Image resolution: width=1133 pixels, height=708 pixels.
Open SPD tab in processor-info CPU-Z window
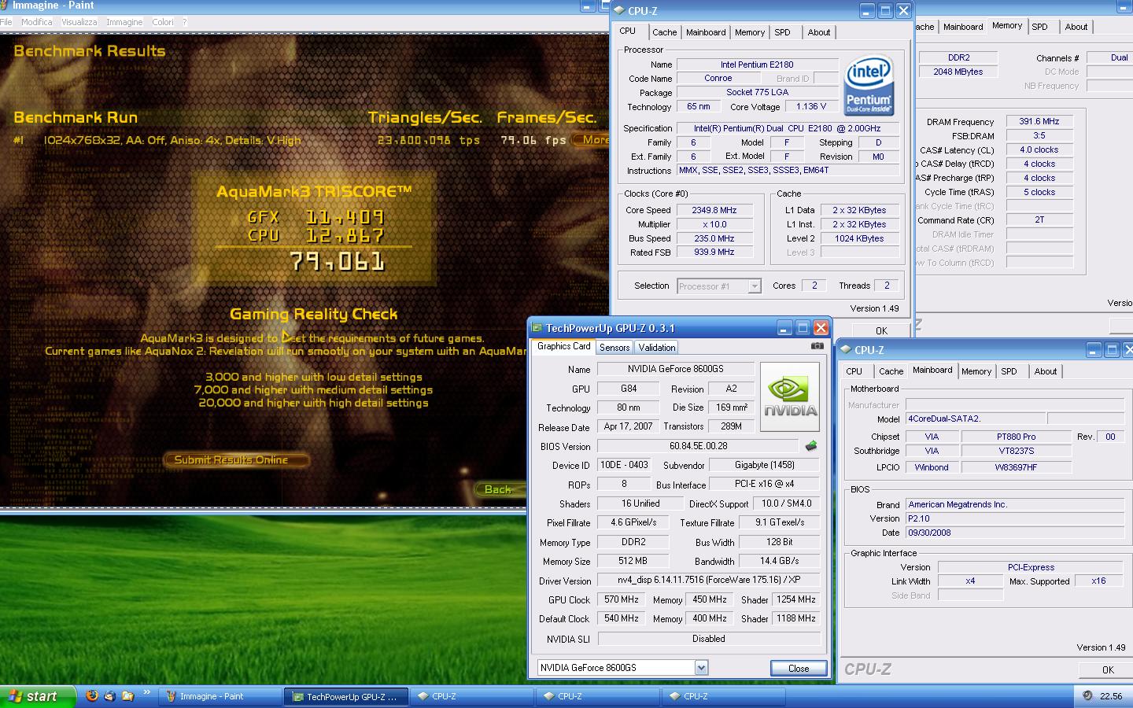(782, 32)
